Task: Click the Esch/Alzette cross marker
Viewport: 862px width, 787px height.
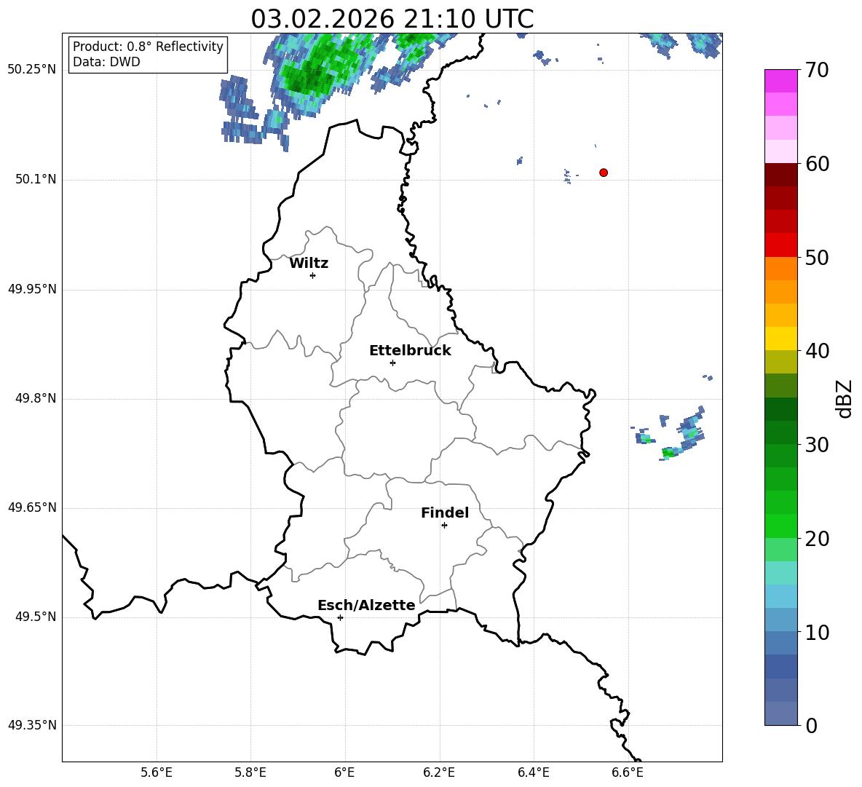Action: [x=340, y=617]
